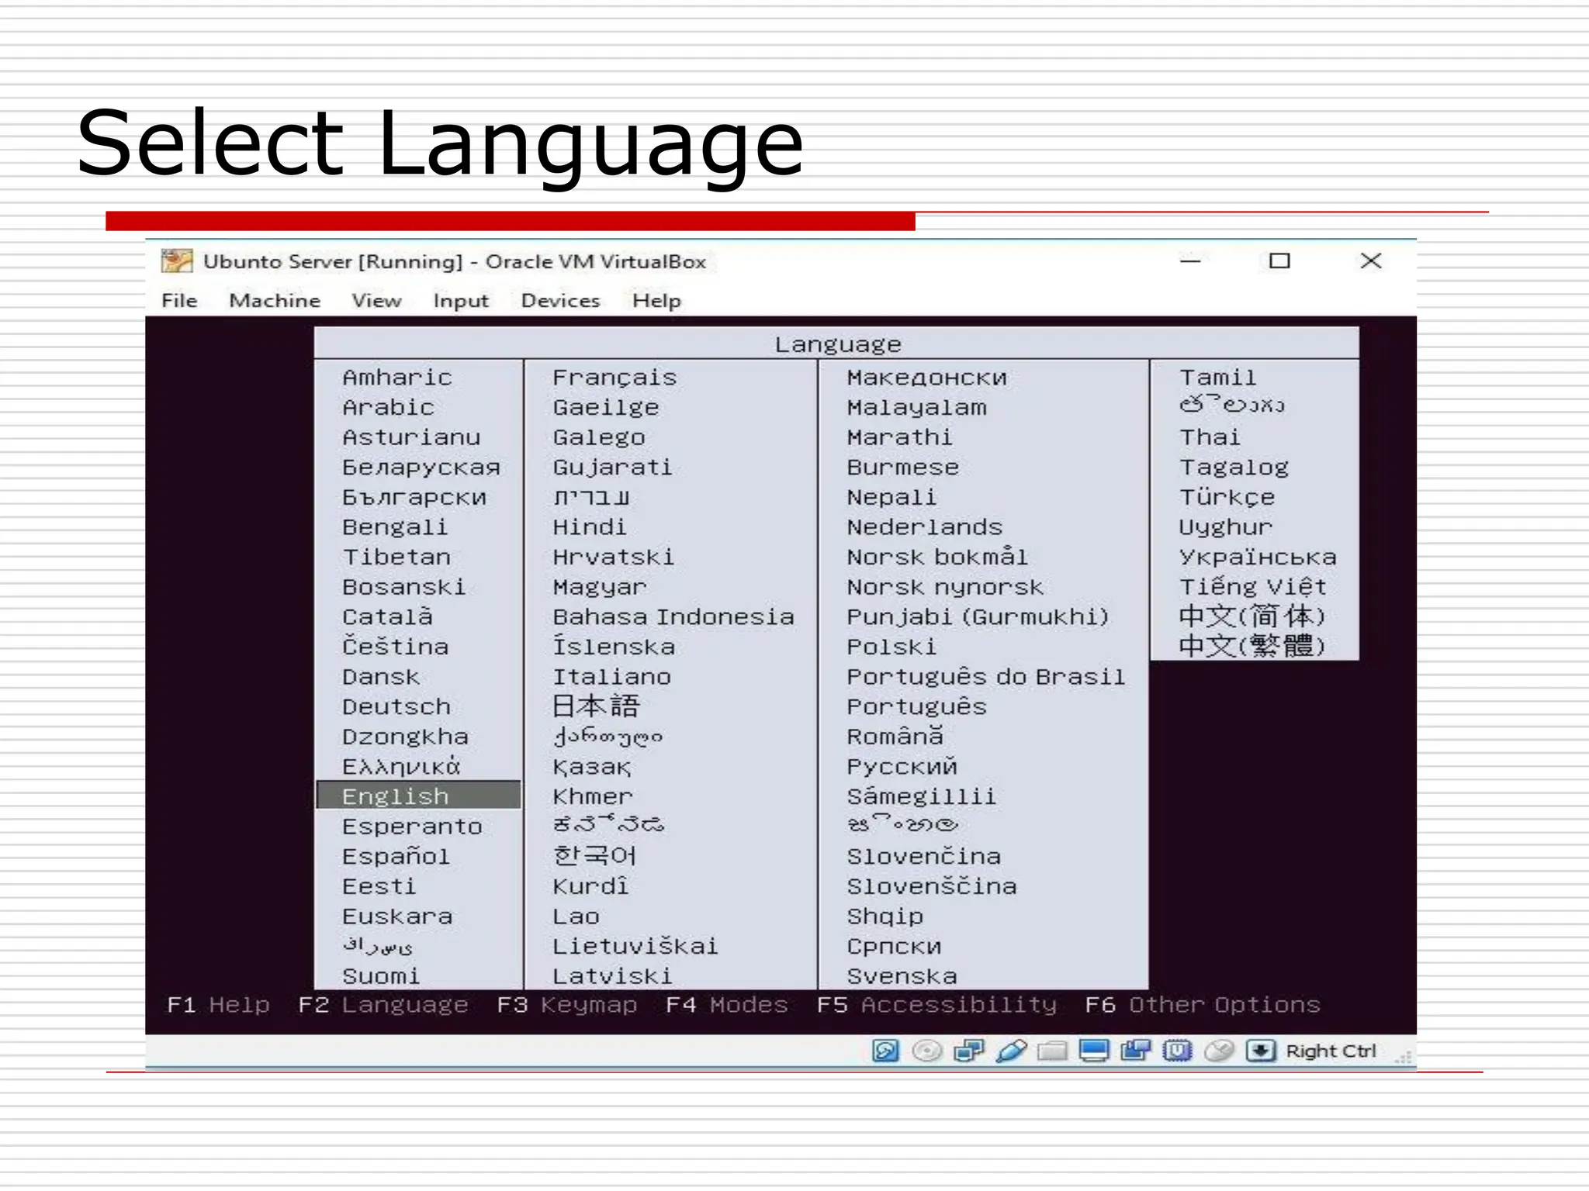Click the status bar resize grip
This screenshot has height=1191, width=1589.
1403,1057
